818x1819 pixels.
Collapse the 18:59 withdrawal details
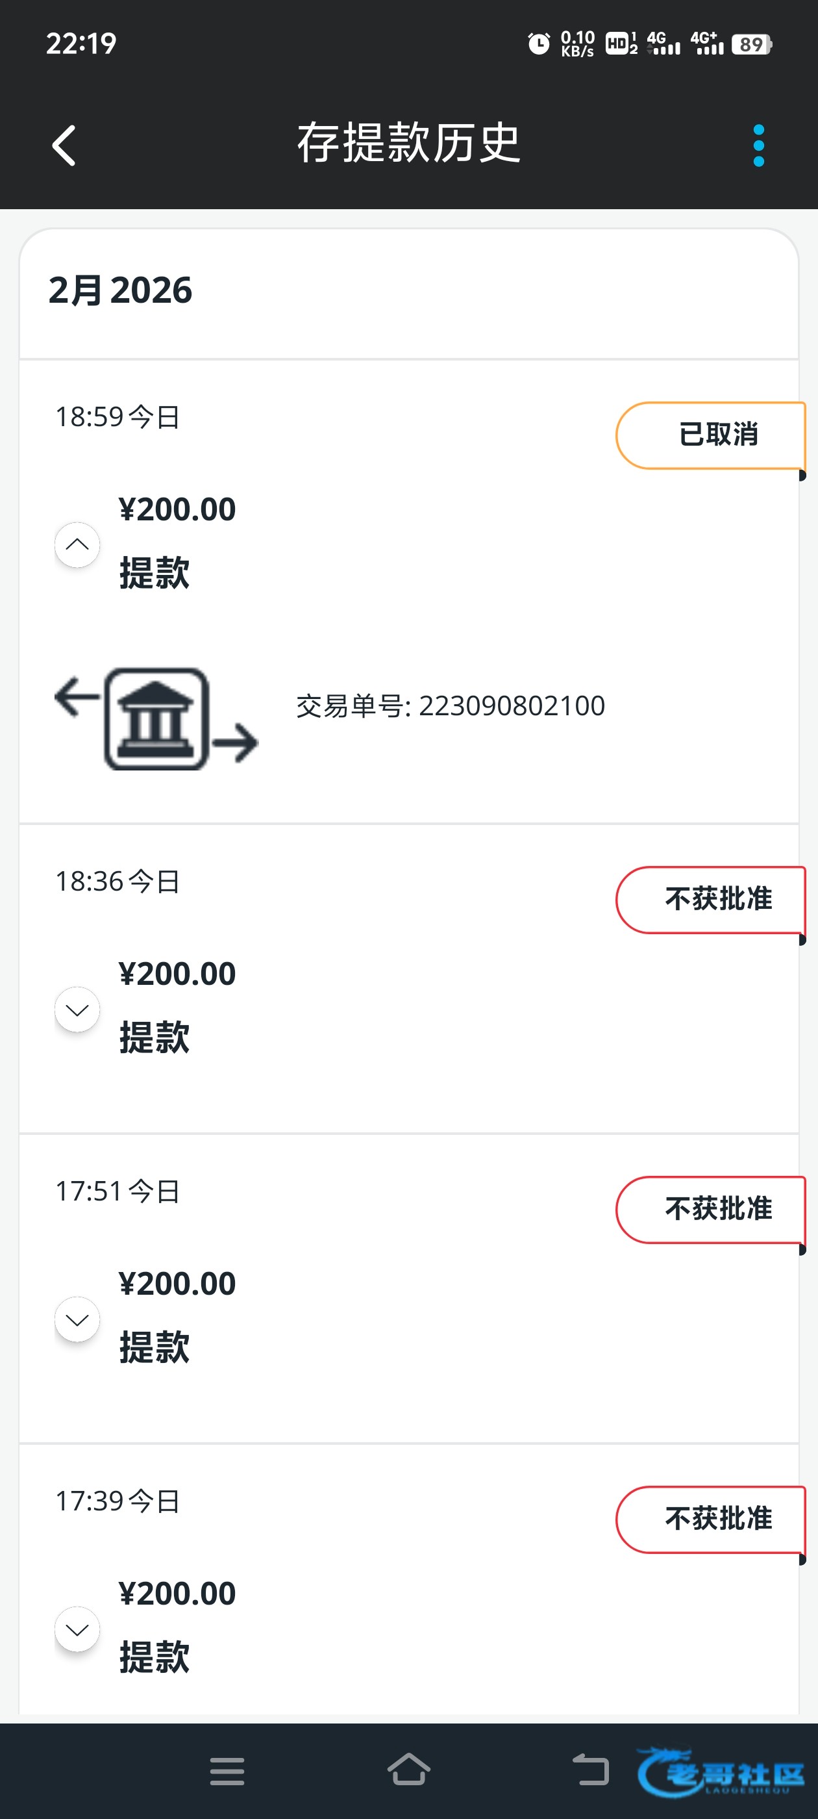tap(77, 544)
